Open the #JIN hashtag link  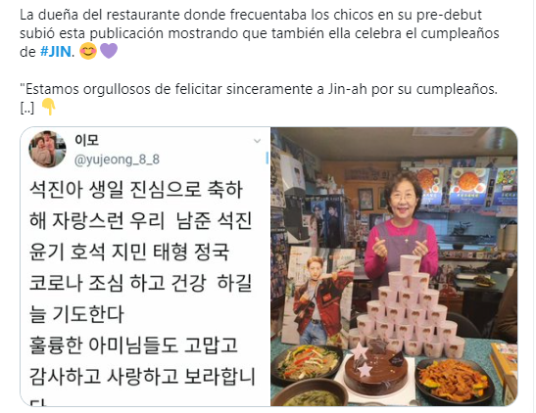coord(56,52)
